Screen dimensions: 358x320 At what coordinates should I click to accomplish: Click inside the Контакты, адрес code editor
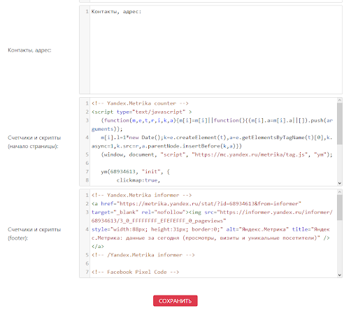click(210, 50)
